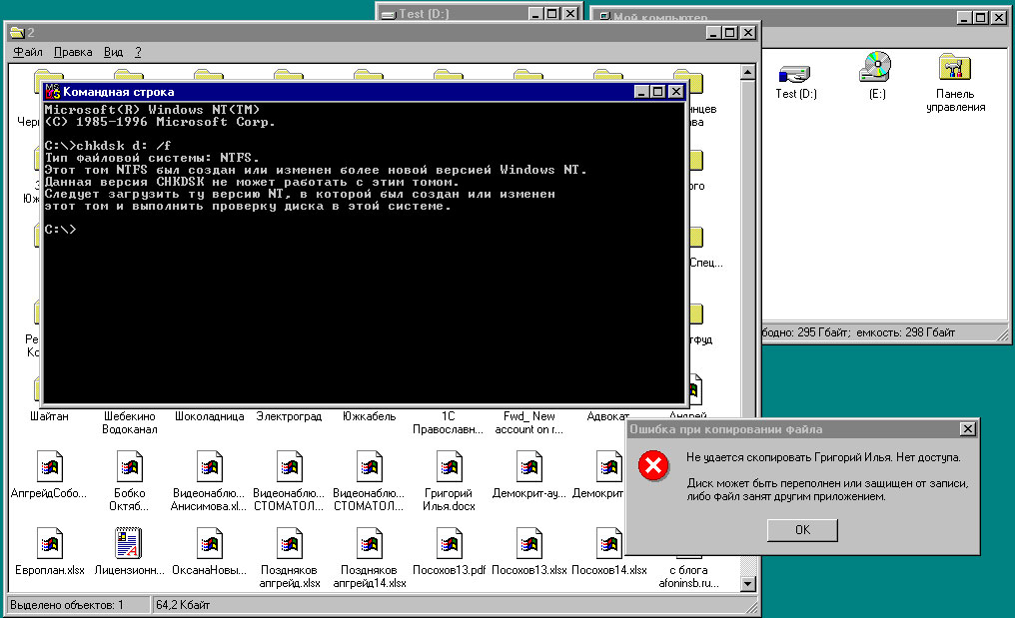
Task: Click the Поздняков апгрейд14.xlsx file
Action: pos(369,544)
